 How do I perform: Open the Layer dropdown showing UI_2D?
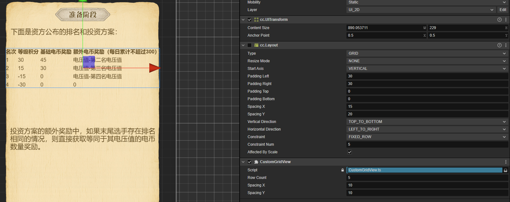[x=421, y=10]
